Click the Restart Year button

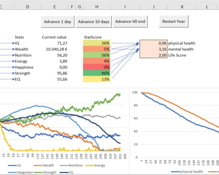coord(174,21)
